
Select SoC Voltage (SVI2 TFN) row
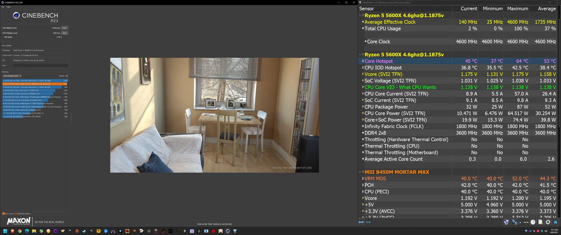[x=459, y=81]
